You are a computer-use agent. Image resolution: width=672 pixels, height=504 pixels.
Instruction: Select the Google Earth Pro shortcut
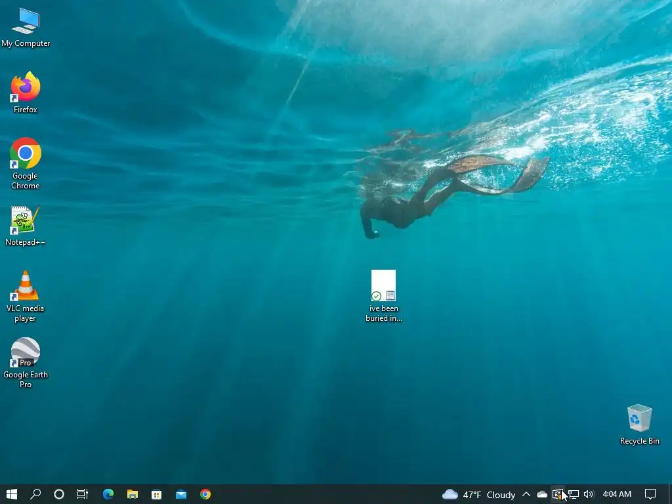pos(26,362)
